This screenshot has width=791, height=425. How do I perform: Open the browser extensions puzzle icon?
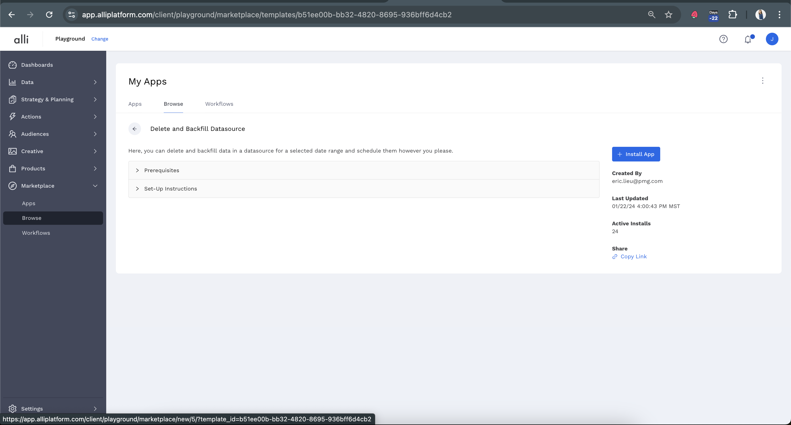pos(733,14)
